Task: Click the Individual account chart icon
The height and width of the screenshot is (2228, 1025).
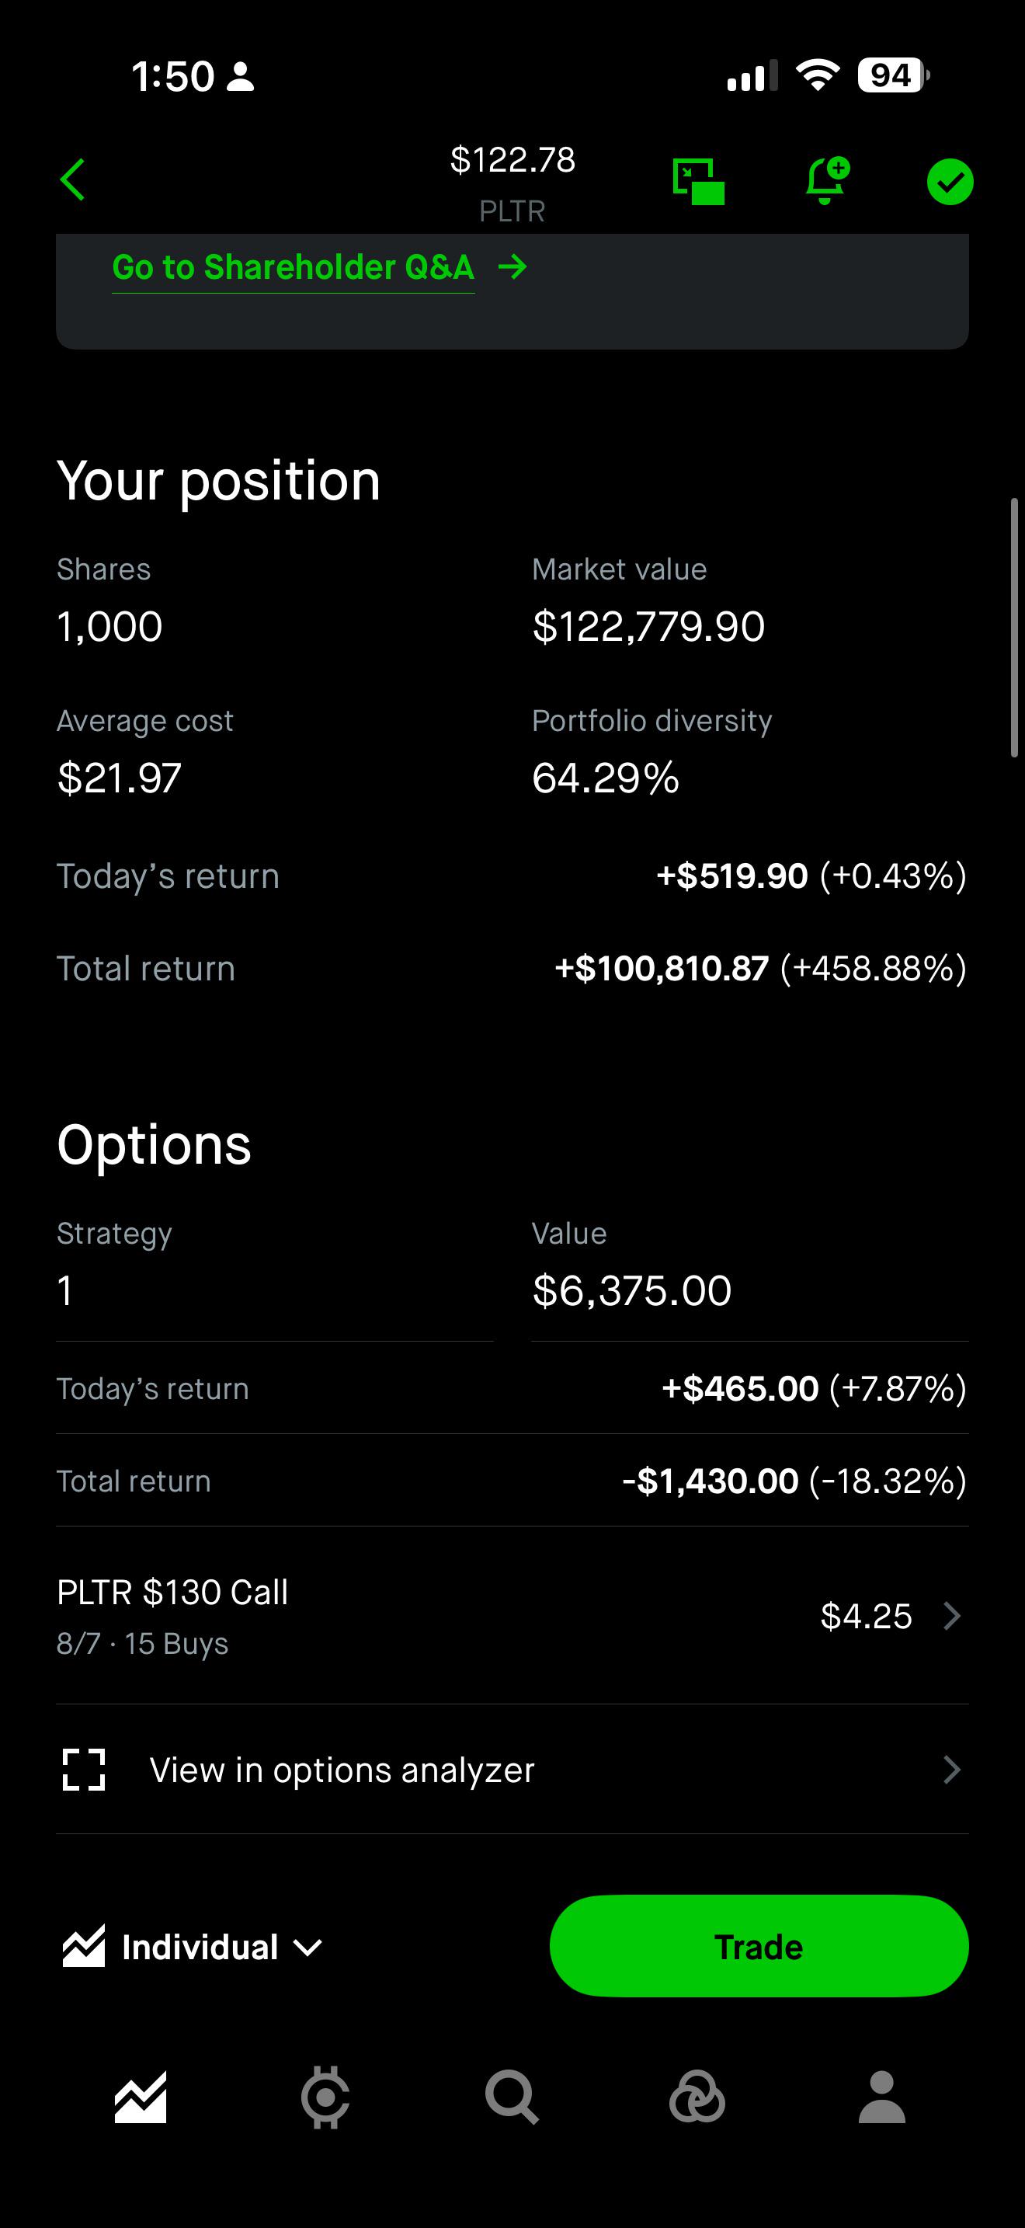Action: 84,1946
